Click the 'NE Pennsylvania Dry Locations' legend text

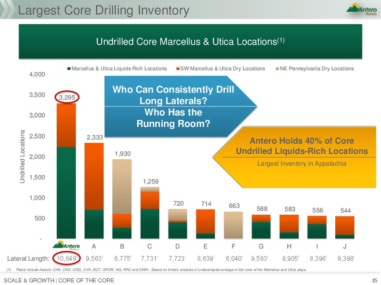point(317,68)
